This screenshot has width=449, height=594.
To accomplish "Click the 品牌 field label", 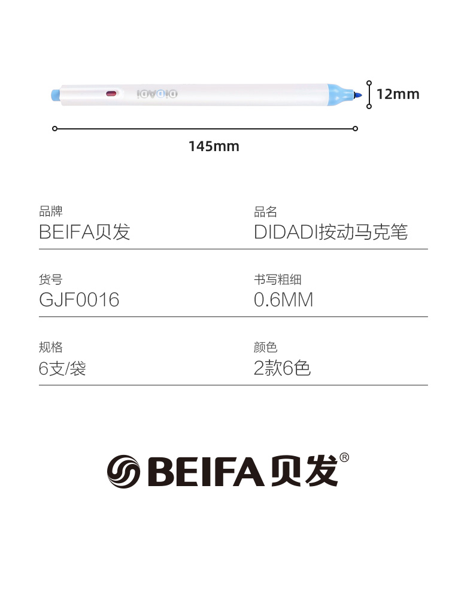I will 50,211.
